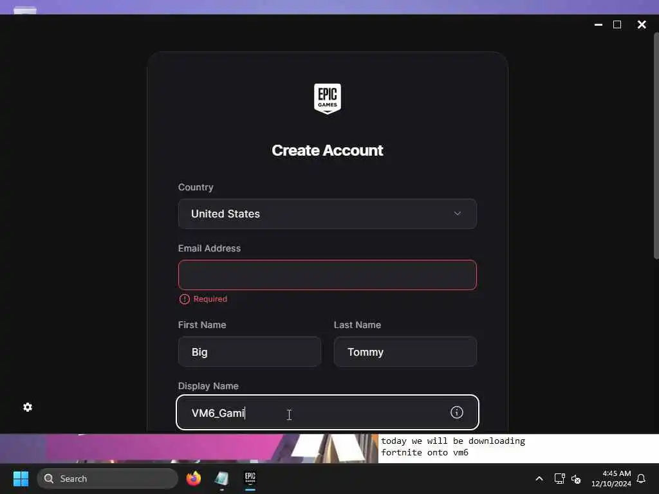
Task: Click the Required error icon
Action: 185,299
